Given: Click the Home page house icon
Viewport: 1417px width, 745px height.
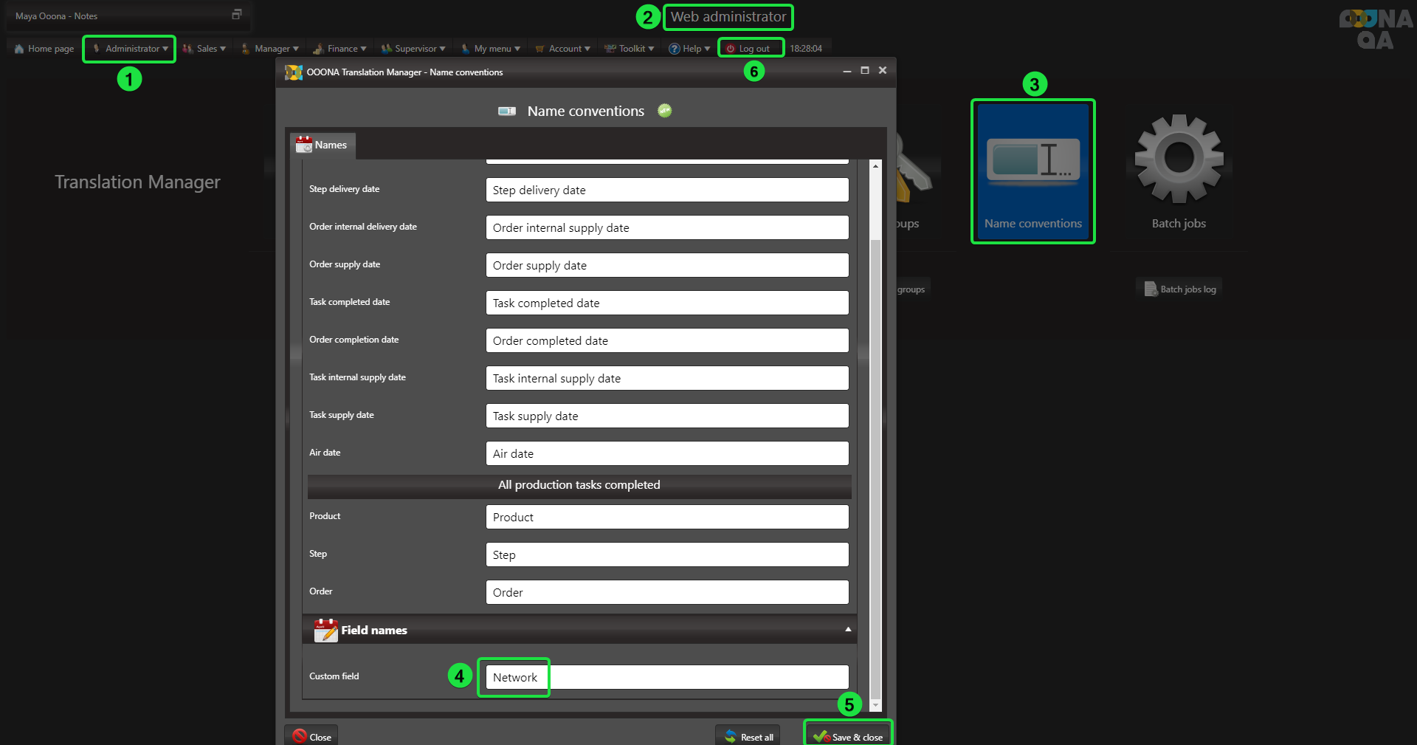Looking at the screenshot, I should coord(19,49).
